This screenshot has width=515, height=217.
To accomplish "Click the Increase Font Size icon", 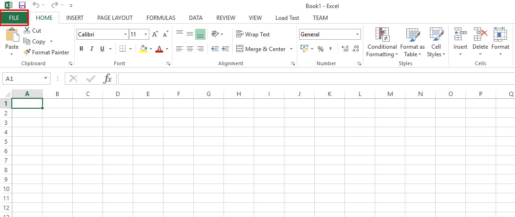I will [x=155, y=34].
